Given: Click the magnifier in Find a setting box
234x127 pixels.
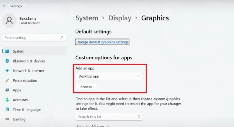Looking at the screenshot, I should point(61,38).
